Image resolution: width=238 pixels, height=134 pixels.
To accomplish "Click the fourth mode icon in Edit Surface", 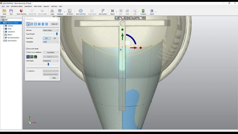I will coord(39,24).
